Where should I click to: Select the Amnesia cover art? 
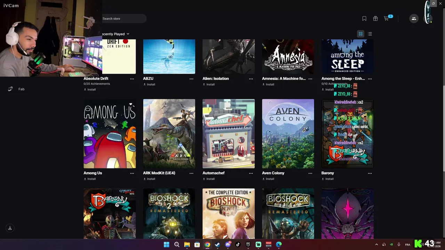point(288,57)
